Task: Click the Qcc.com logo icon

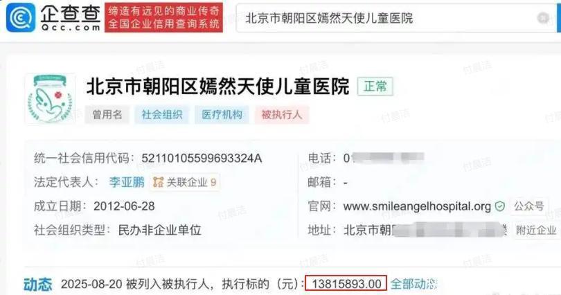Action: 21,17
